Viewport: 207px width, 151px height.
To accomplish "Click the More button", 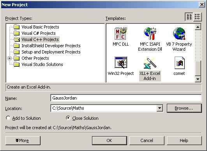I will click(23, 140).
